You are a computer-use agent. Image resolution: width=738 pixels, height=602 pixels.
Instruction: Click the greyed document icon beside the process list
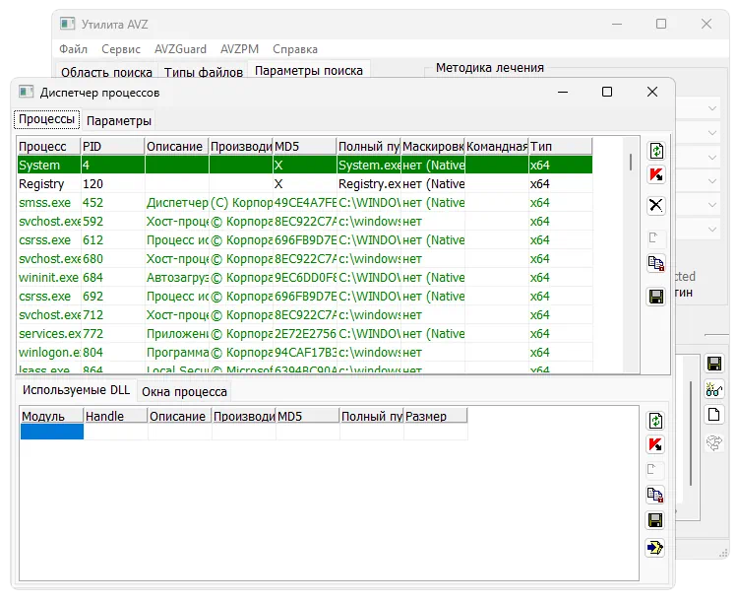[x=656, y=238]
